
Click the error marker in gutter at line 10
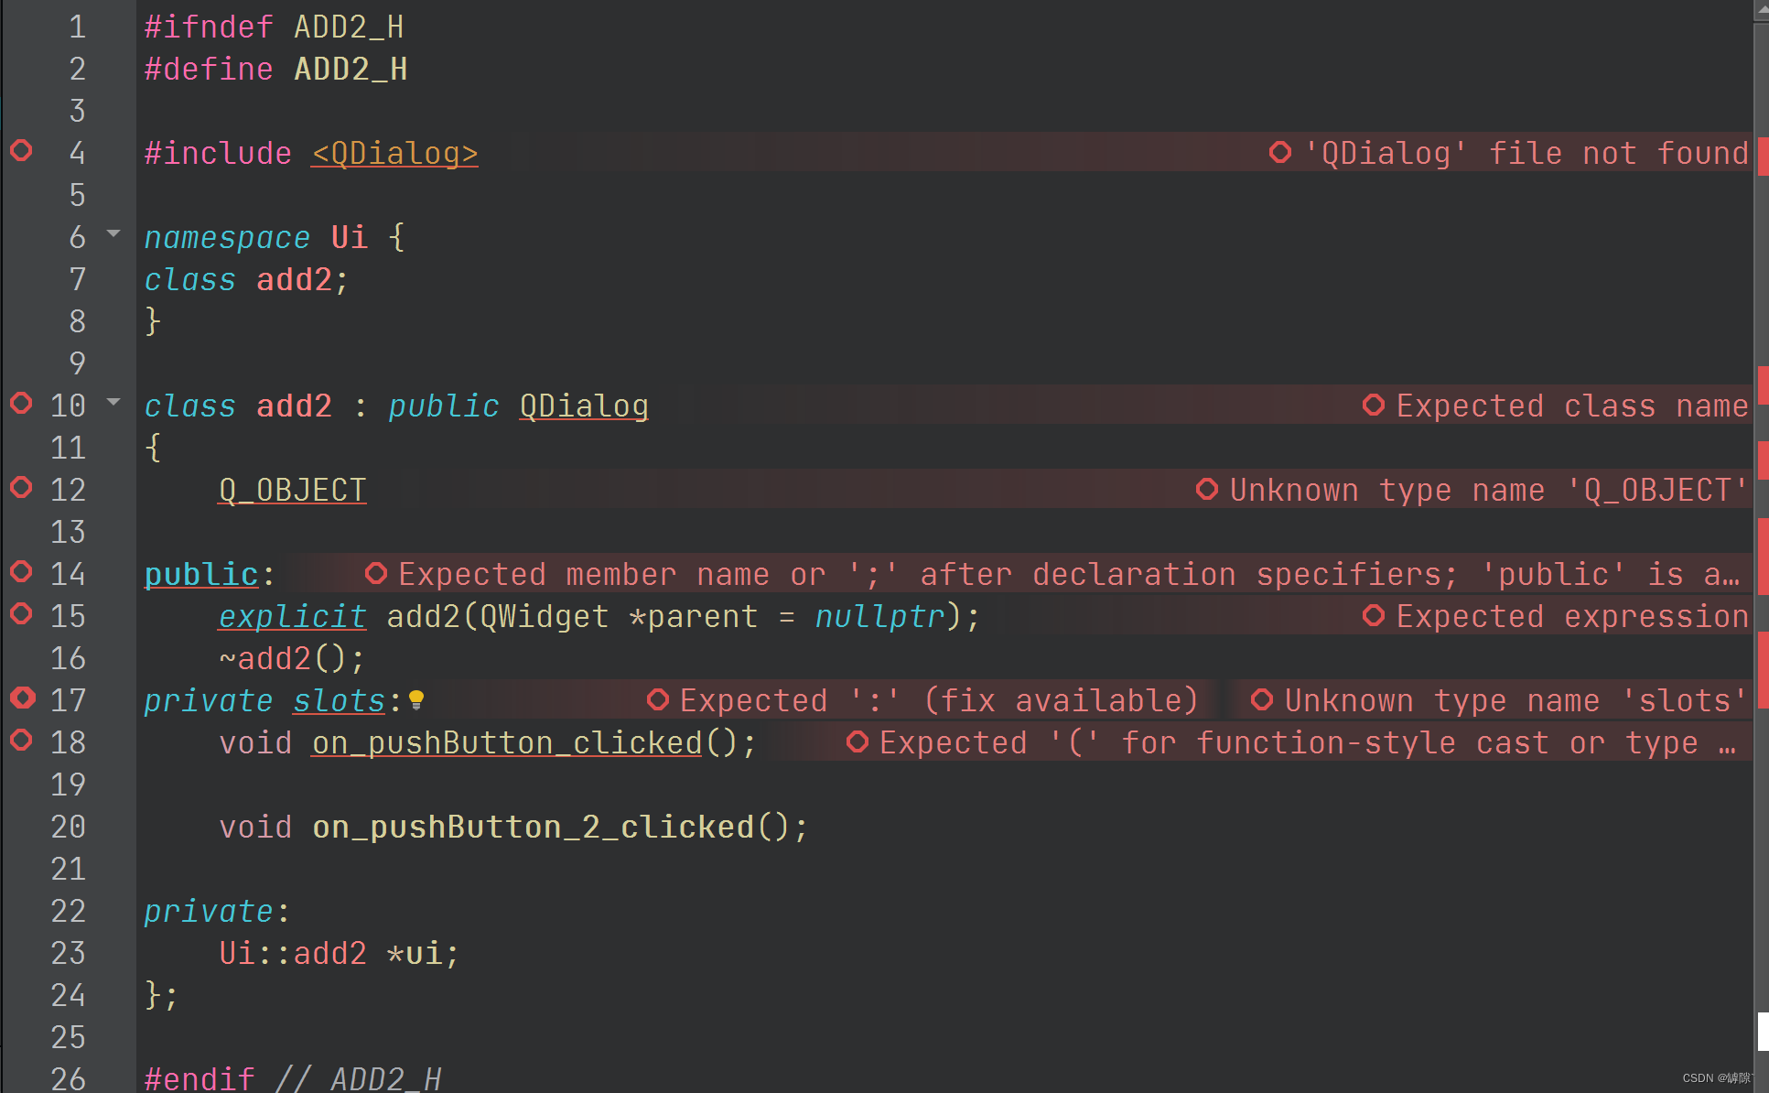(21, 403)
